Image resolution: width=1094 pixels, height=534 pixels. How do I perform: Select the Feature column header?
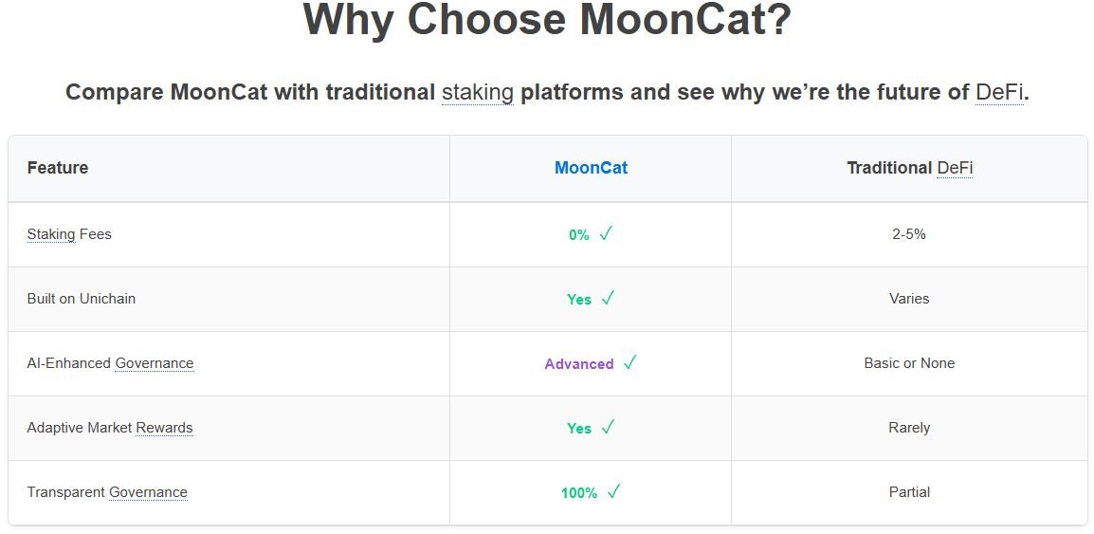58,168
